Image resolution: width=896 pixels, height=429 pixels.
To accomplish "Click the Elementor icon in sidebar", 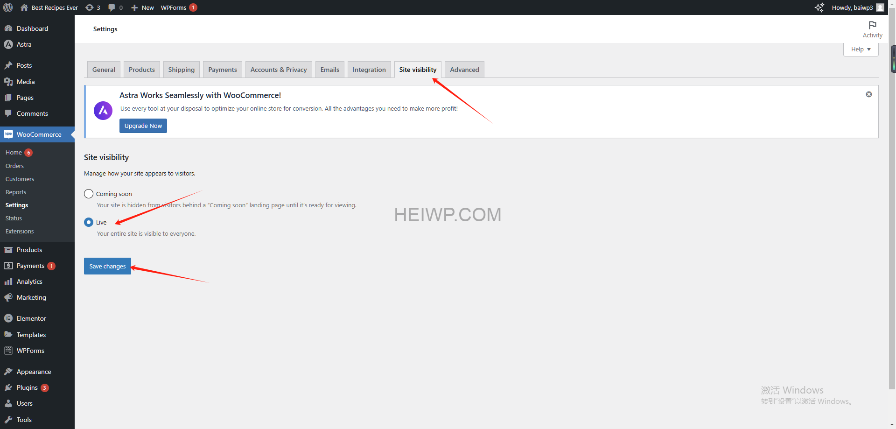I will tap(8, 318).
